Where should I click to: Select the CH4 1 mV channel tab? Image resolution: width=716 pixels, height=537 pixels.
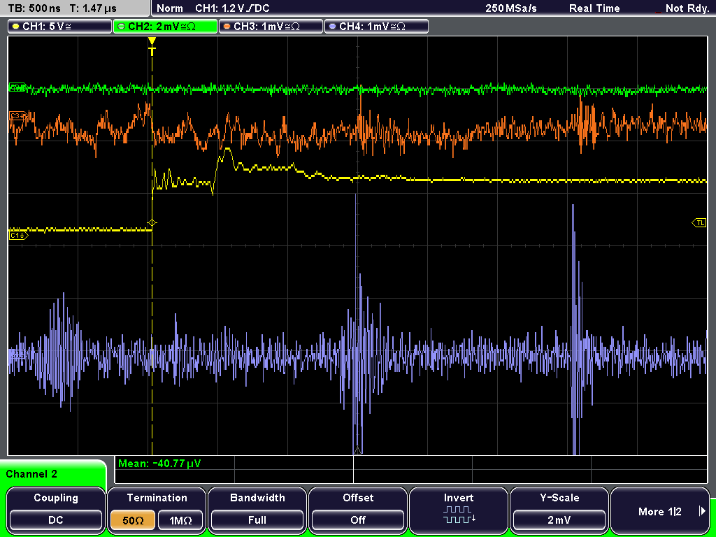376,27
